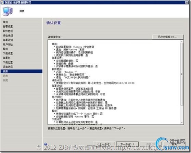Viewport: 191px width, 153px height.
Task: Click line 详细级别: 最低
Action: click(65, 64)
